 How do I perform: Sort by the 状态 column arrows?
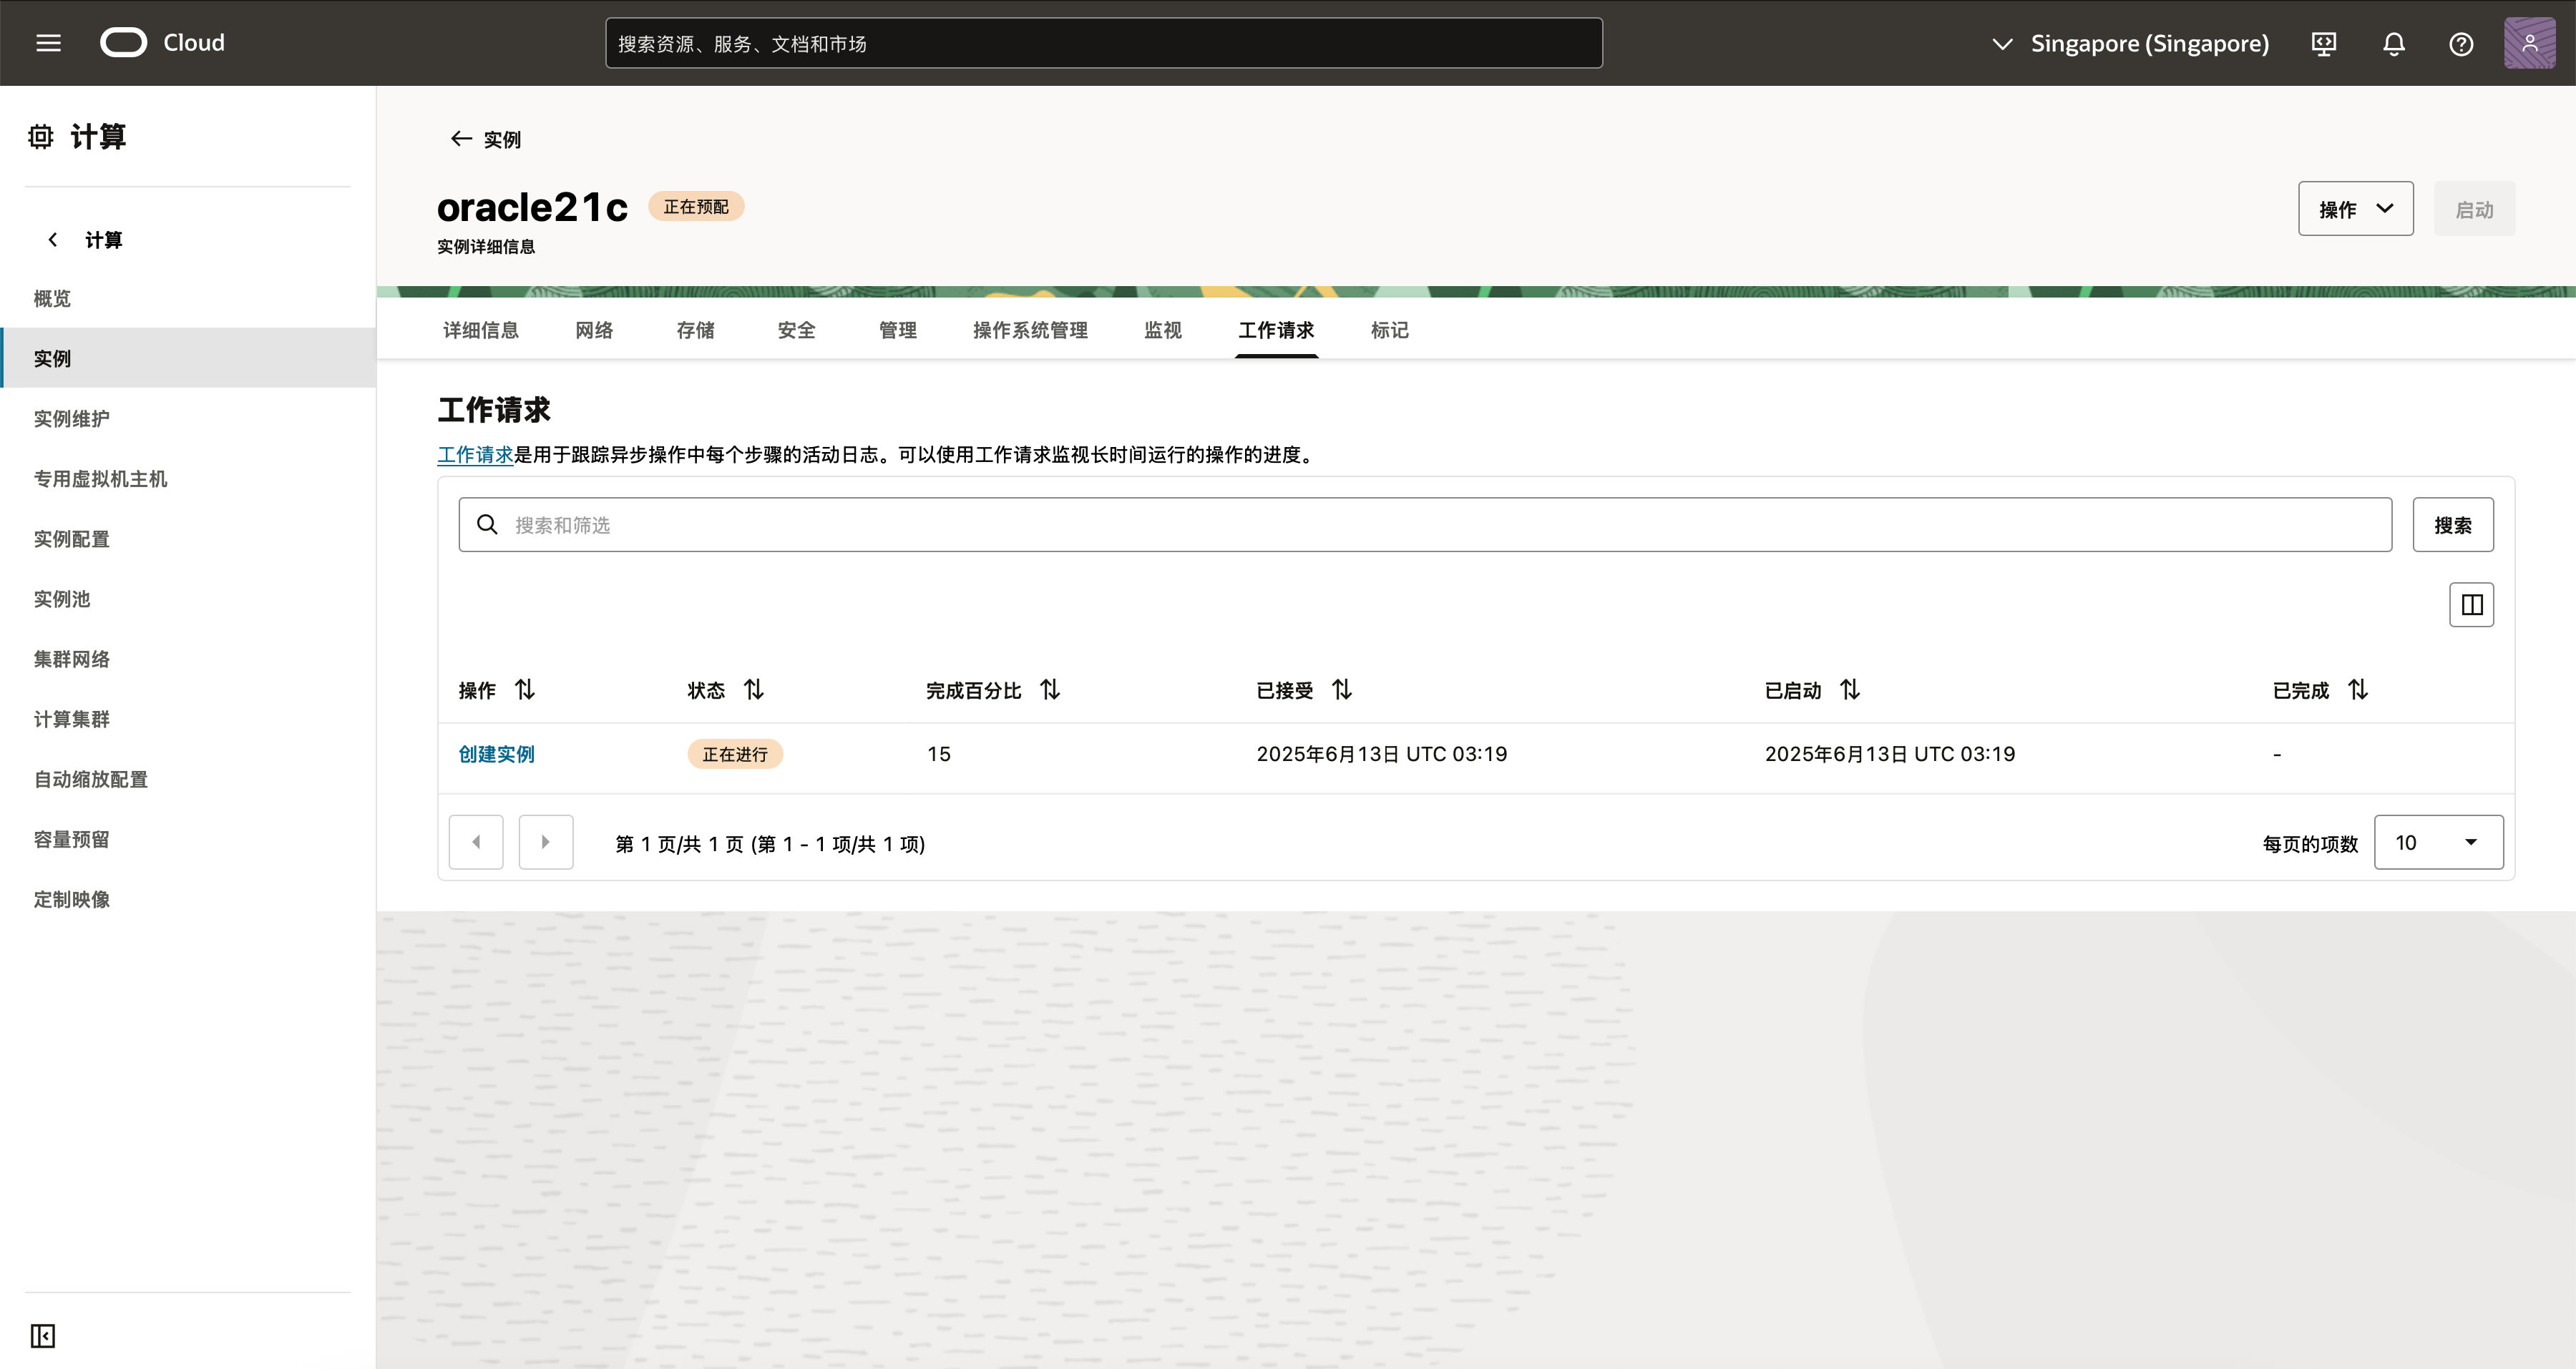pyautogui.click(x=754, y=690)
